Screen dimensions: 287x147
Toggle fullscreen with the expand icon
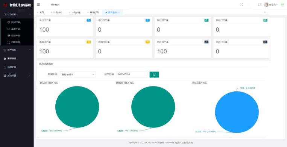tap(260, 5)
